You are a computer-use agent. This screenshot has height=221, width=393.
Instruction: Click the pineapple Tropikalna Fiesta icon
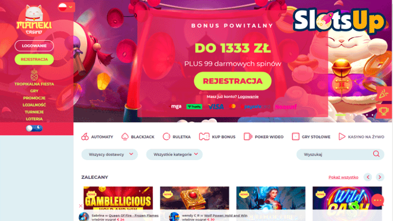pos(34,75)
